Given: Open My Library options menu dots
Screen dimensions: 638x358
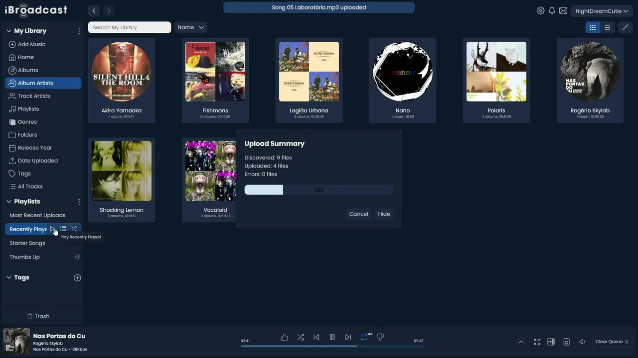Looking at the screenshot, I should [x=79, y=31].
